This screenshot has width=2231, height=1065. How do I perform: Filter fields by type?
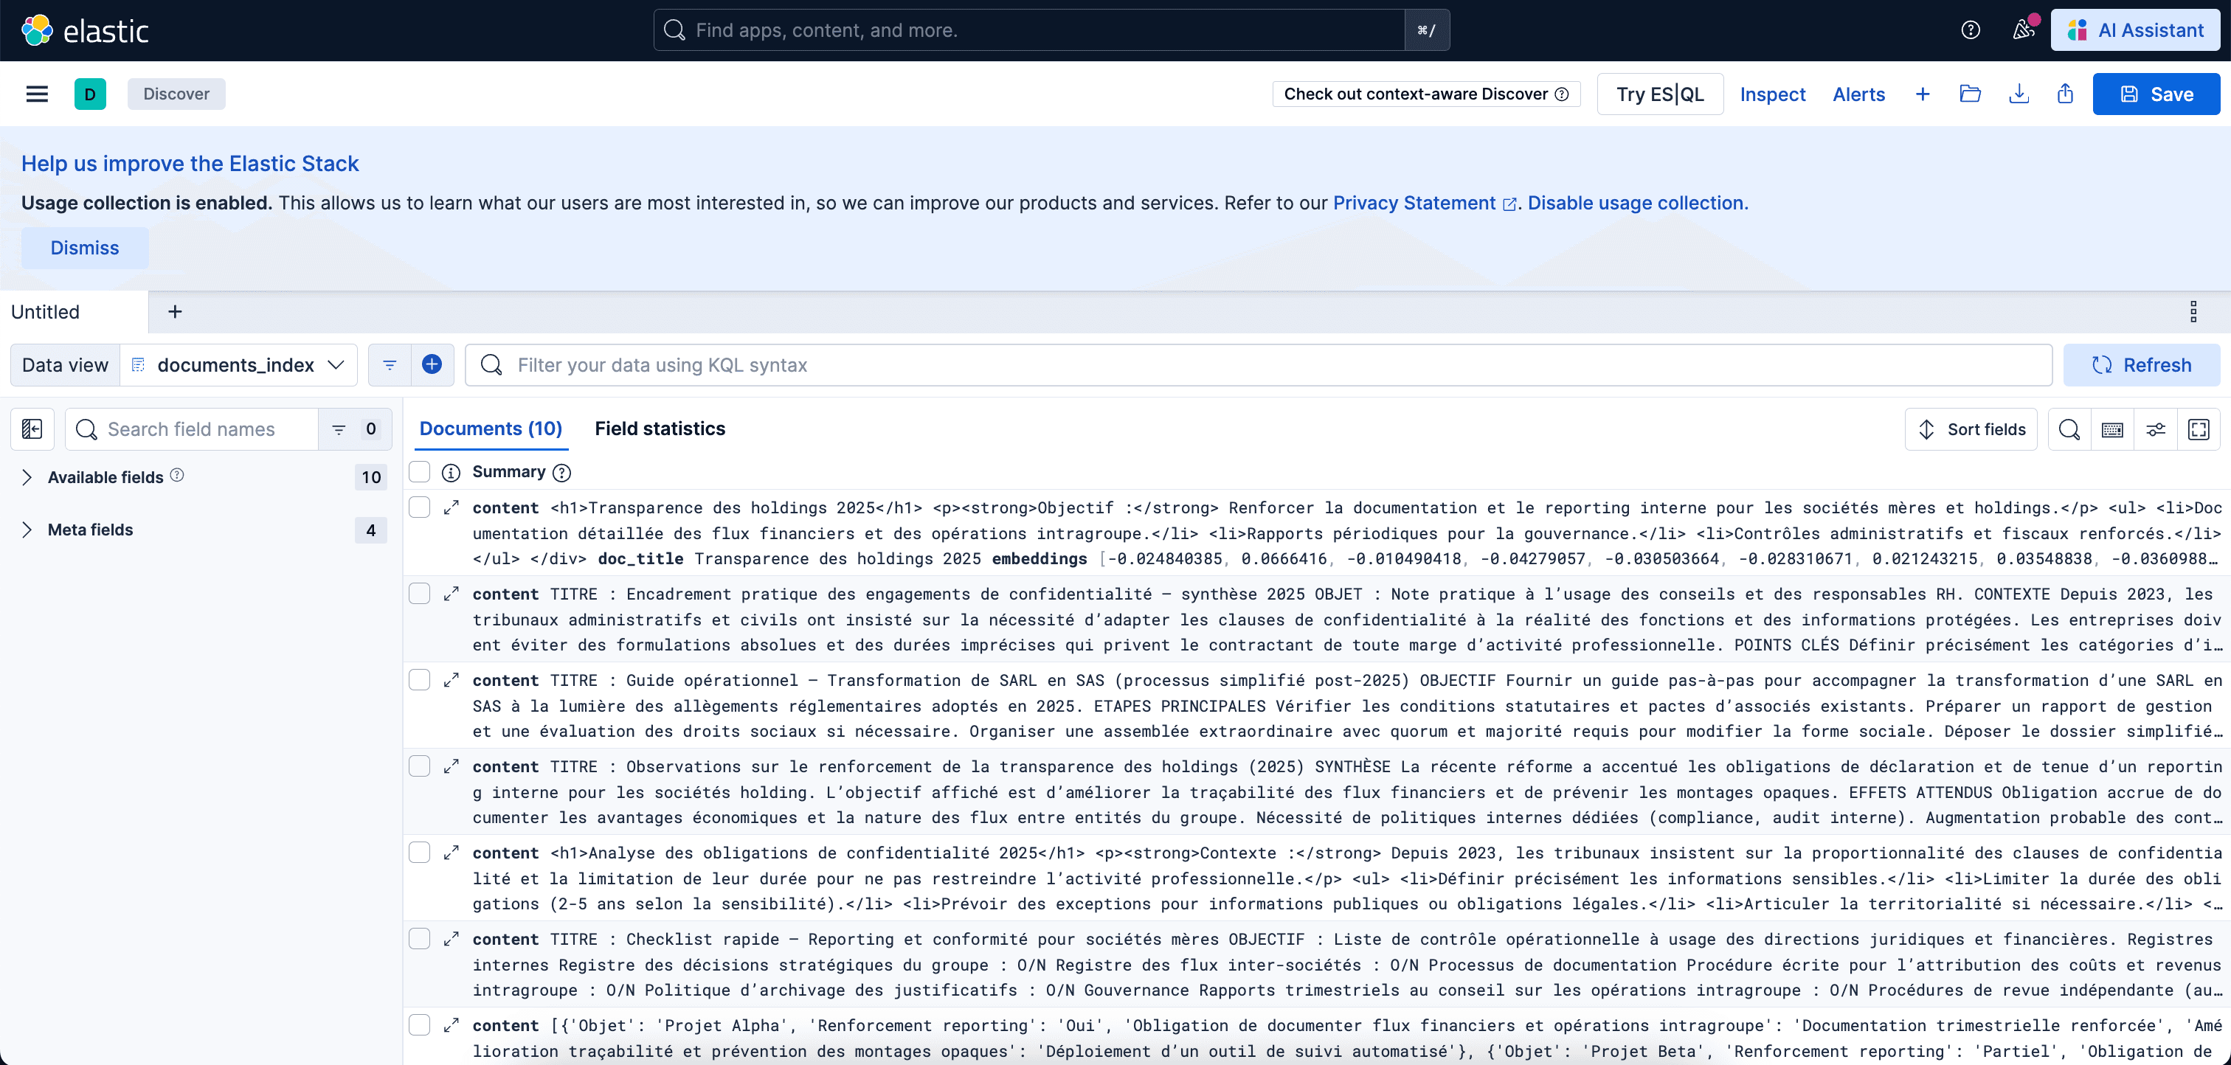click(x=355, y=429)
